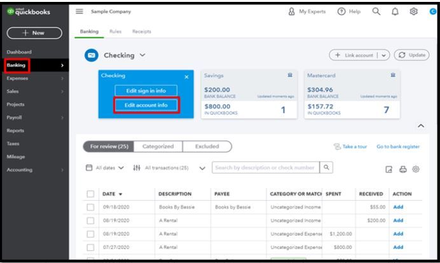Screen dimensions: 440x263
Task: Sort by the DATE column
Action: 112,194
